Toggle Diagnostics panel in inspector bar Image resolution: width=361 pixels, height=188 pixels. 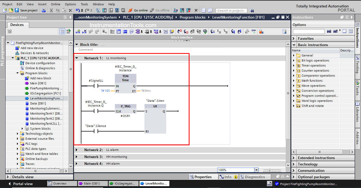point(252,177)
